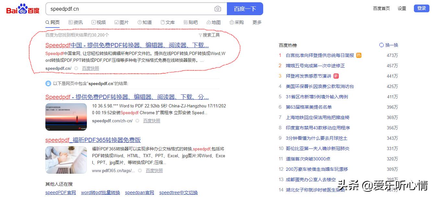434x197 pixels.
Task: Click the 换一换 refresh icon on 百度热榜
Action: [x=381, y=45]
